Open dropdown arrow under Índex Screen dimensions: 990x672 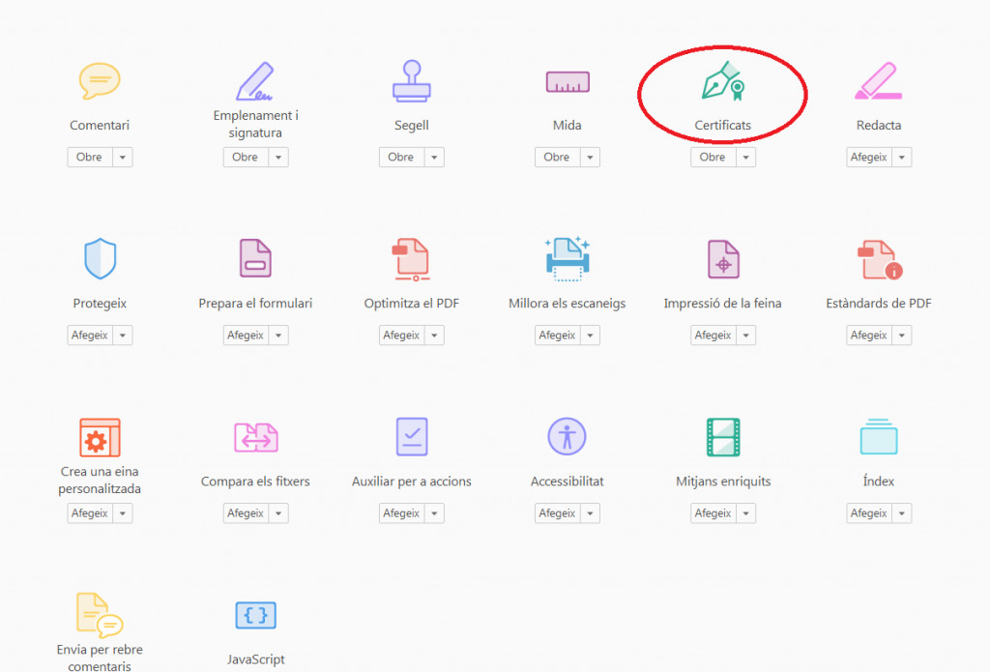[x=902, y=513]
